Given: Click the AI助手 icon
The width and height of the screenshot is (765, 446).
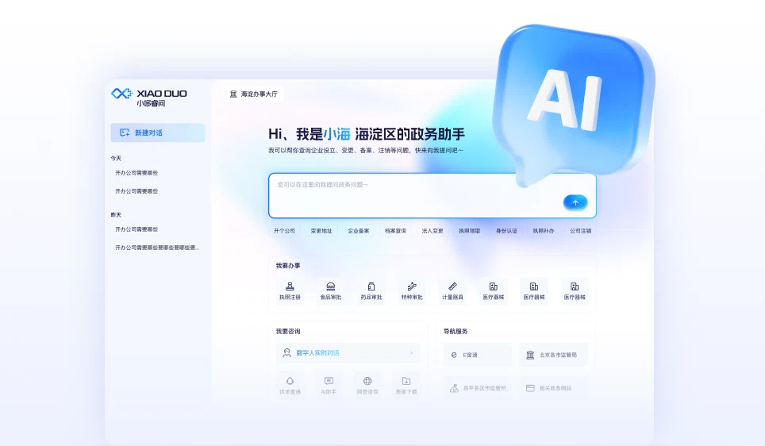Looking at the screenshot, I should pyautogui.click(x=329, y=381).
